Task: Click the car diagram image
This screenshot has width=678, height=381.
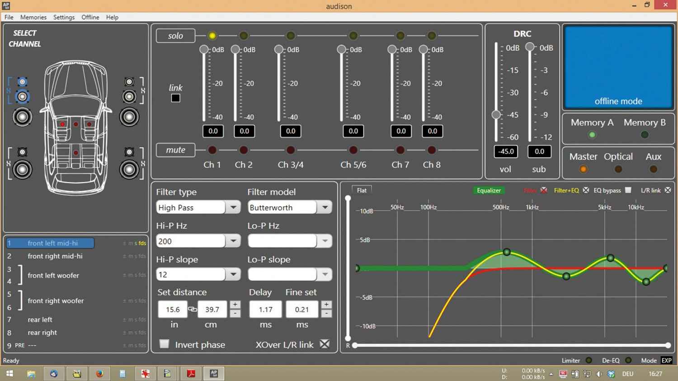Action: click(x=76, y=129)
